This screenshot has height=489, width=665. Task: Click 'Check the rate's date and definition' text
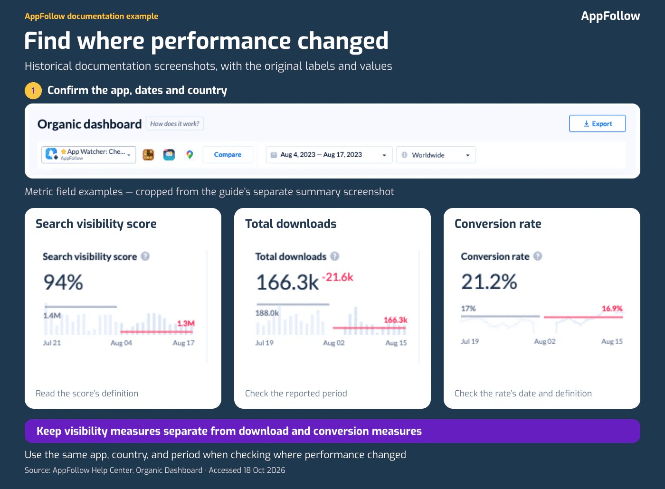(523, 394)
